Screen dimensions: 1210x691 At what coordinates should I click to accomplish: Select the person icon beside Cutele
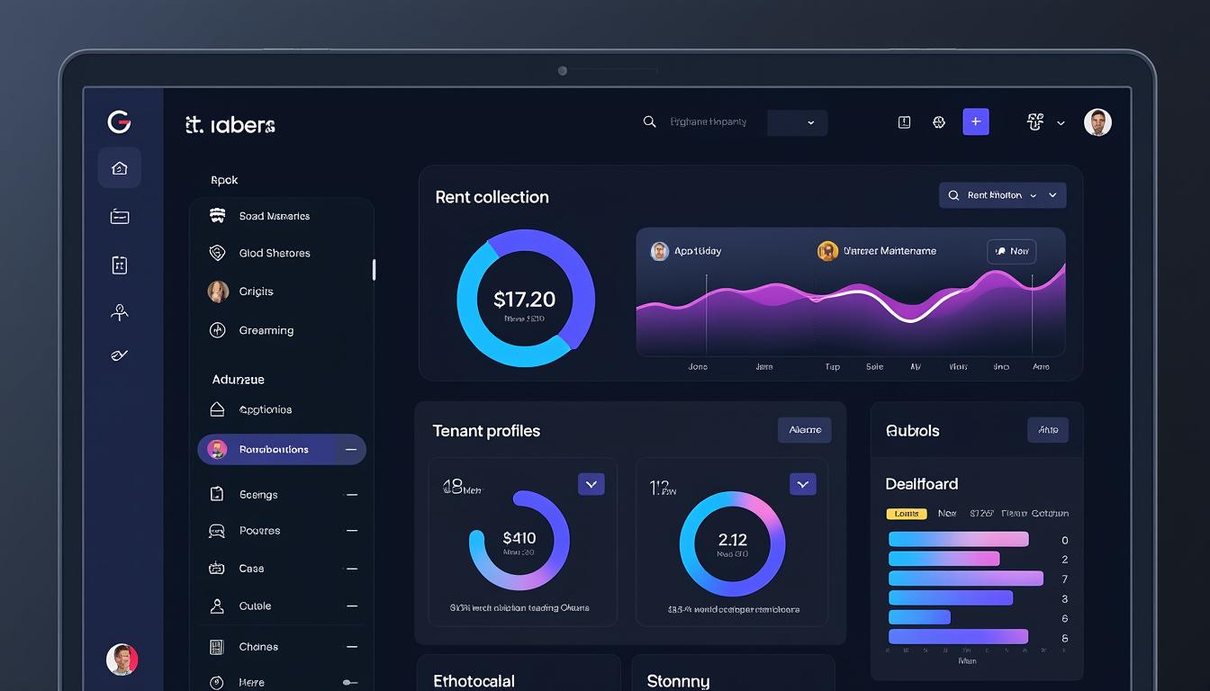pos(216,606)
